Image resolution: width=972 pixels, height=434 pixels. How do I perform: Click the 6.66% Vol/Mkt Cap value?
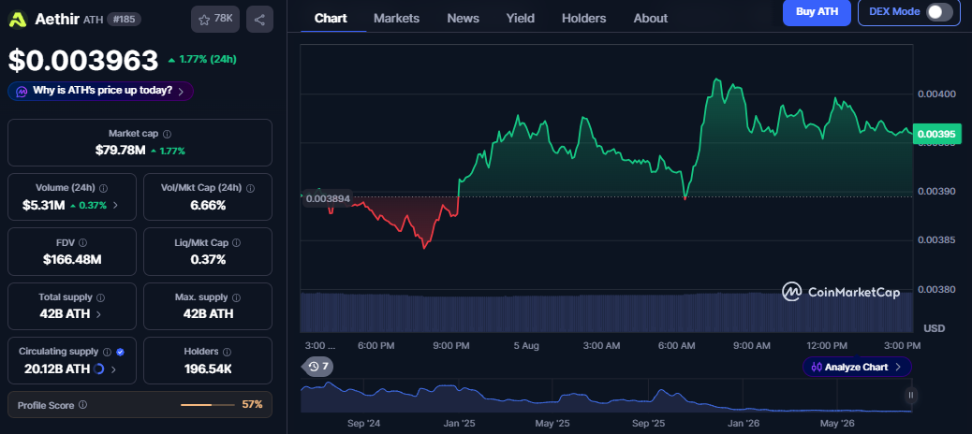click(x=208, y=205)
